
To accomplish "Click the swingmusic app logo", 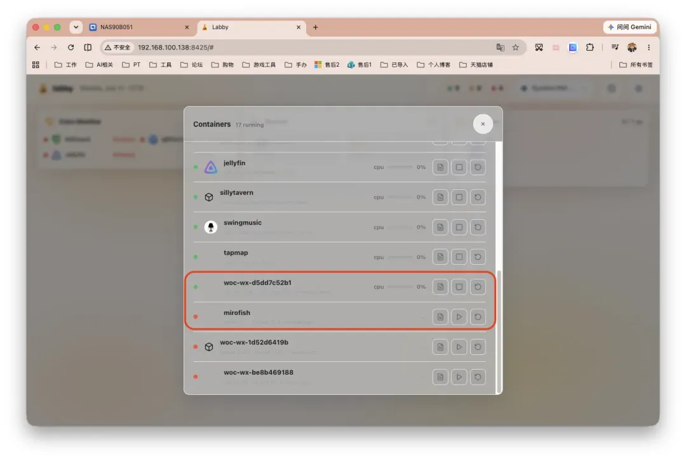I will tap(210, 227).
